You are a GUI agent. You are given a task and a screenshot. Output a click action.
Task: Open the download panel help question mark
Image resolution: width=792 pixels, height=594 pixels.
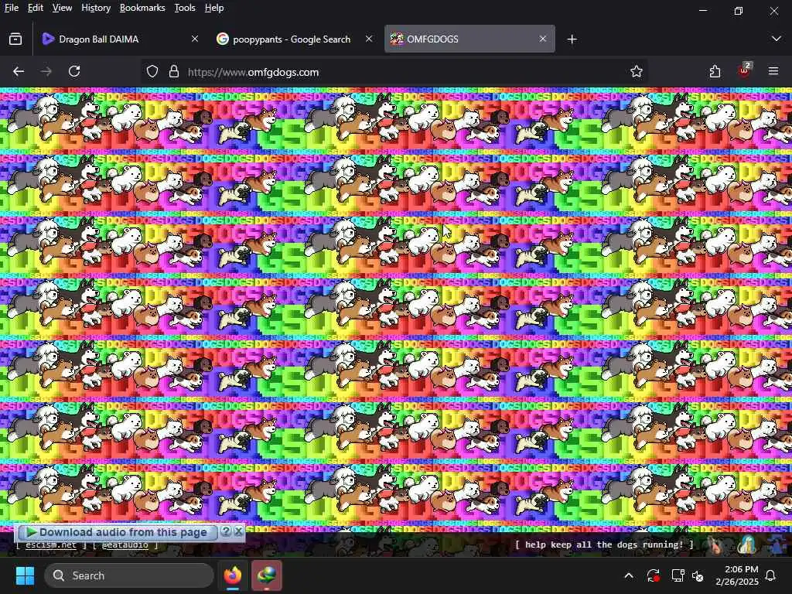pos(226,531)
